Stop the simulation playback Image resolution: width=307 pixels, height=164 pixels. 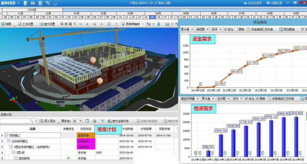[95, 24]
